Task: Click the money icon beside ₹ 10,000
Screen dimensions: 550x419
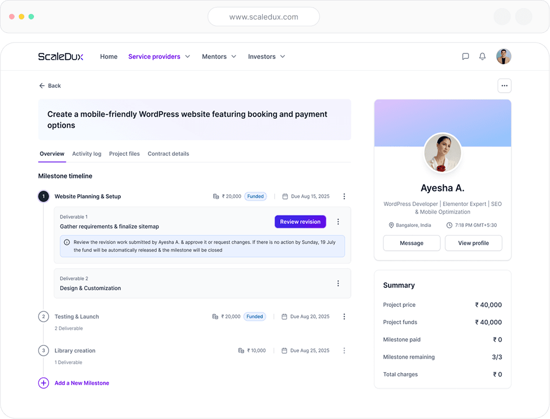Action: pyautogui.click(x=241, y=351)
